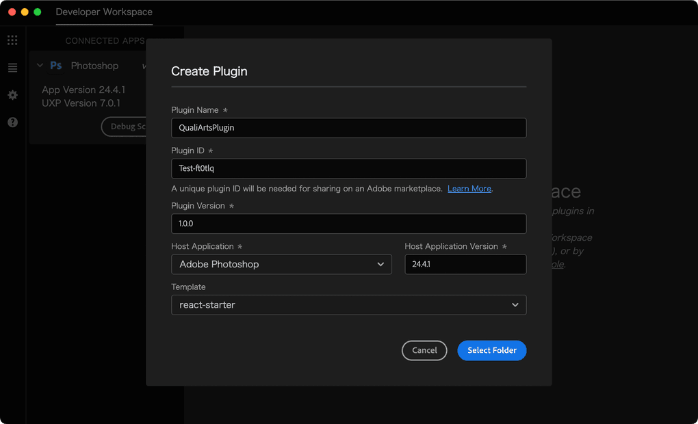The width and height of the screenshot is (698, 424).
Task: Select the Photoshop label in Connected Apps
Action: (x=94, y=66)
